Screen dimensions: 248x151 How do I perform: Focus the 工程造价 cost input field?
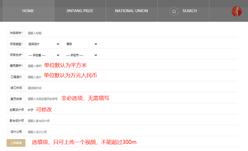[35, 77]
